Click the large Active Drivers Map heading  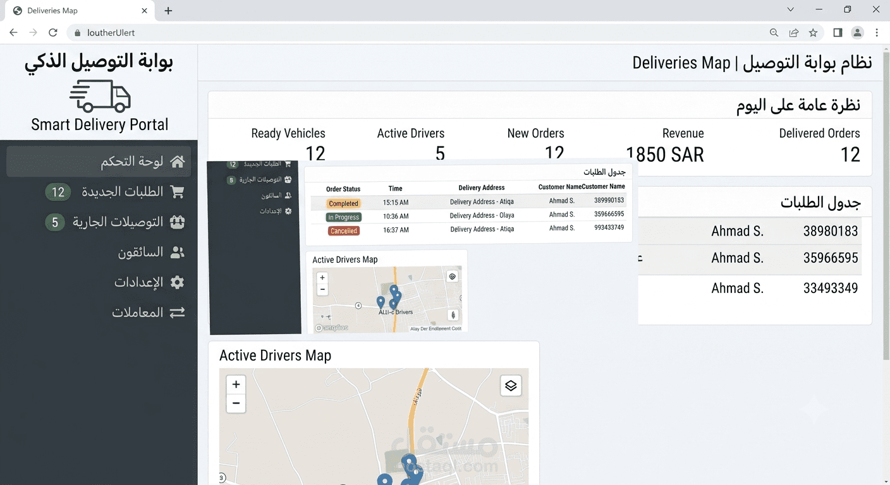(x=276, y=356)
